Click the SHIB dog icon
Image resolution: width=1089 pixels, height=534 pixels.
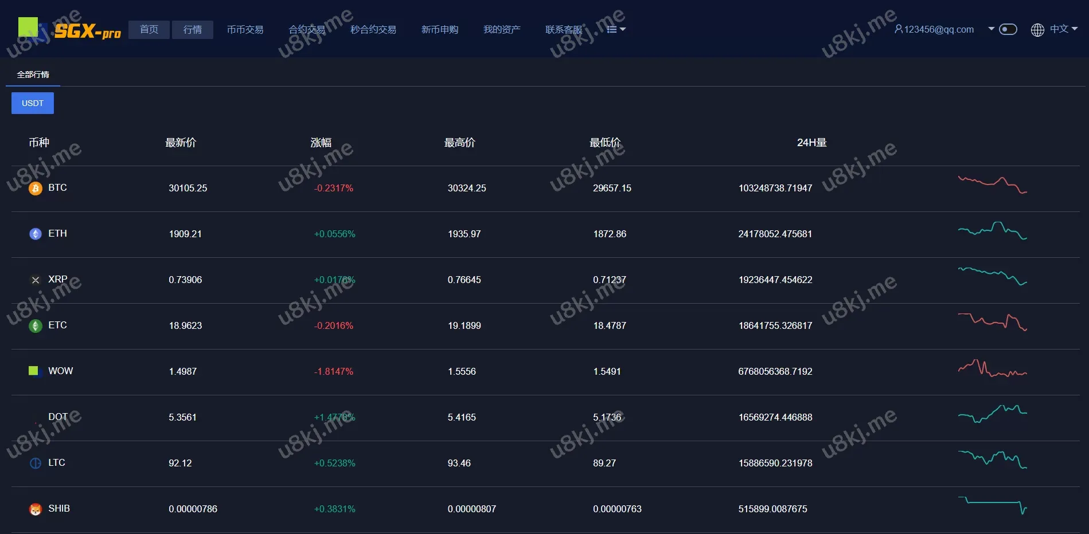[x=36, y=509]
